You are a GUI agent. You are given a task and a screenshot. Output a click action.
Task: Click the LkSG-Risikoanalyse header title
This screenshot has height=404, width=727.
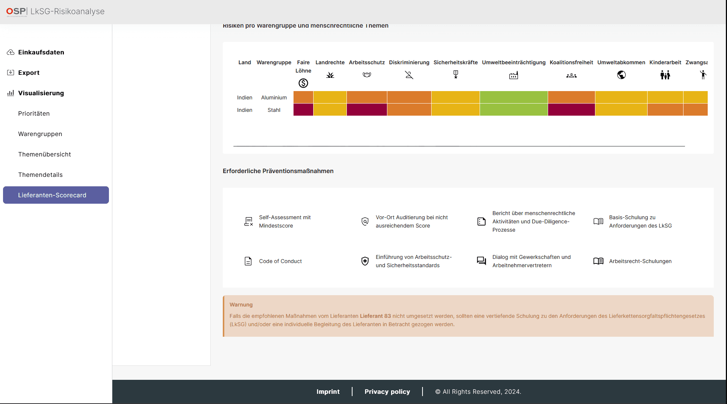[67, 11]
